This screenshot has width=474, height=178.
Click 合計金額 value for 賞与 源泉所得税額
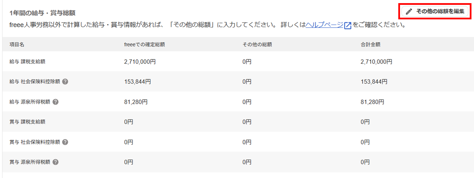pyautogui.click(x=365, y=162)
